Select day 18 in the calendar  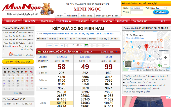click(4, 84)
